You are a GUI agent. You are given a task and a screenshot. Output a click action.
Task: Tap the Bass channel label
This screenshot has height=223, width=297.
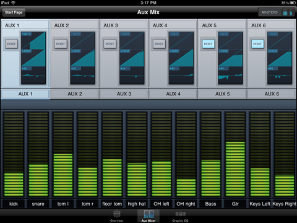click(x=210, y=204)
